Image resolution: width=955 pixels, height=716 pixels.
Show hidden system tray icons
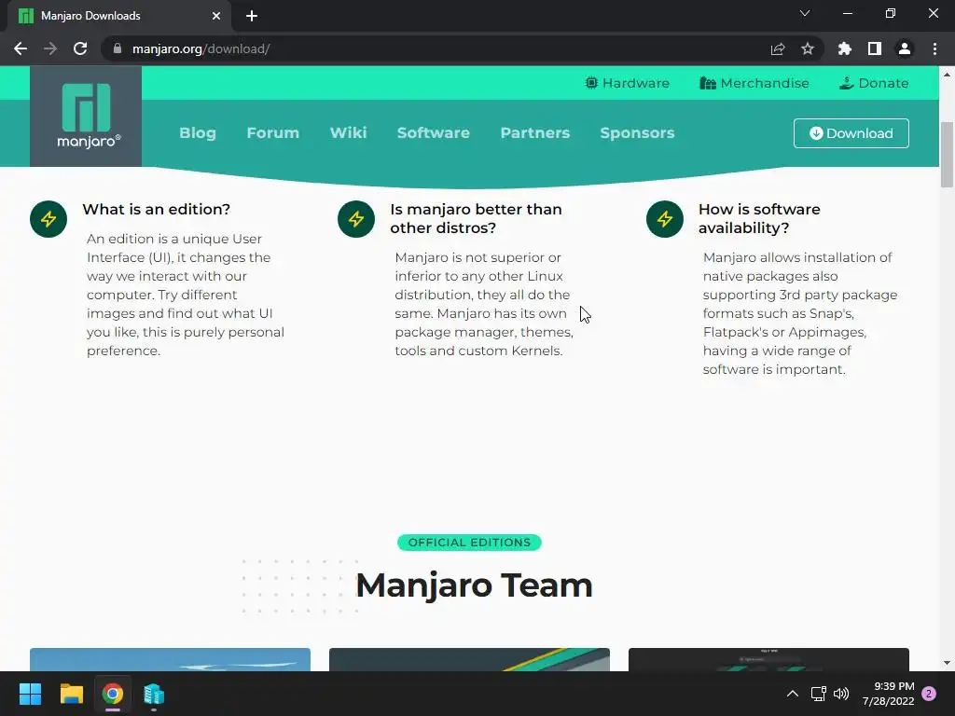793,694
